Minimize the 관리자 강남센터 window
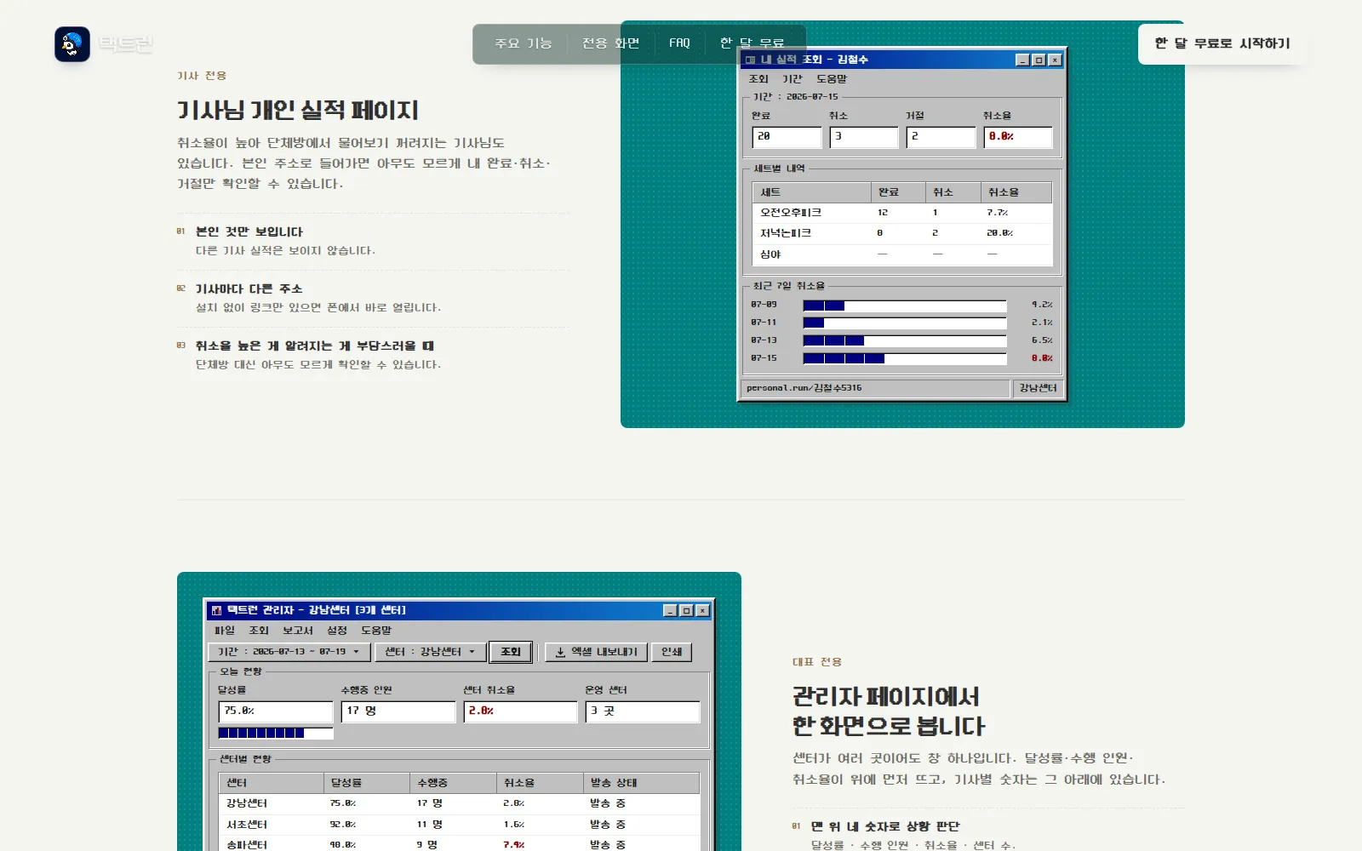 coord(671,610)
